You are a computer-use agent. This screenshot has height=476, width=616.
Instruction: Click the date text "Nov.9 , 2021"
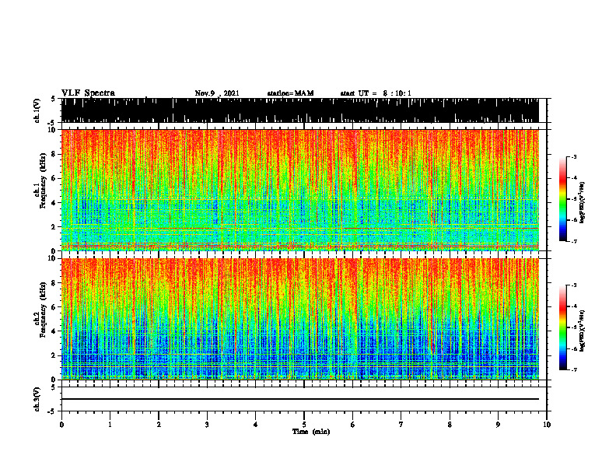(x=217, y=93)
